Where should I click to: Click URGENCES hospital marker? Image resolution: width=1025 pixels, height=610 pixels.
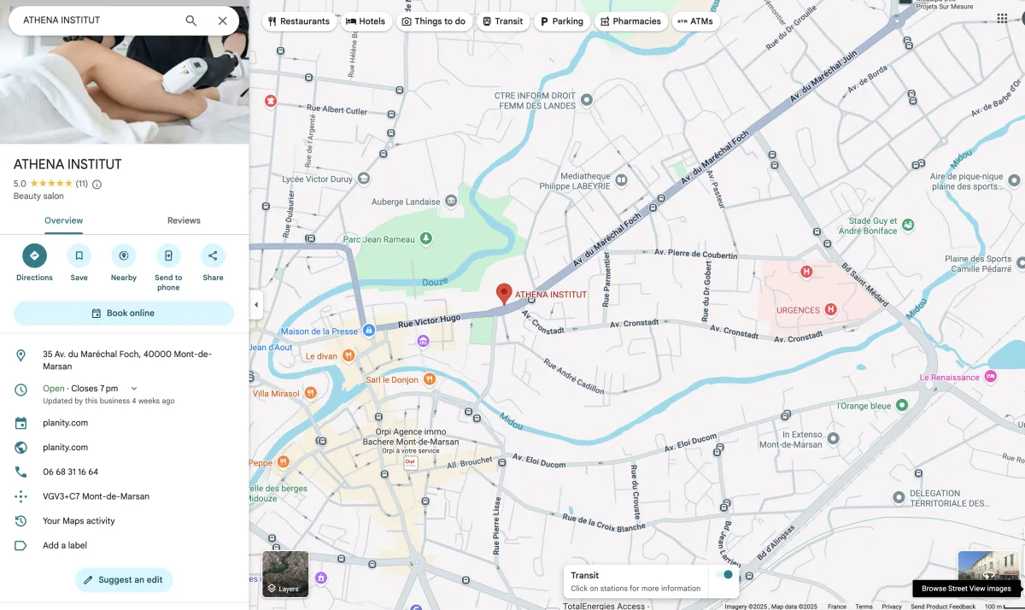830,310
